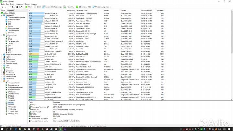Click the Forward navigation arrow in toolbar
The height and width of the screenshot is (131, 233).
tap(6, 7)
